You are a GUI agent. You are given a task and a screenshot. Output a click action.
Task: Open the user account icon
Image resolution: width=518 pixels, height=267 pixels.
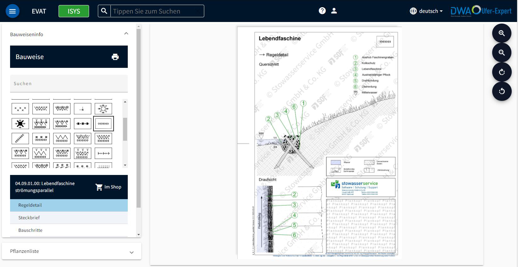click(334, 11)
